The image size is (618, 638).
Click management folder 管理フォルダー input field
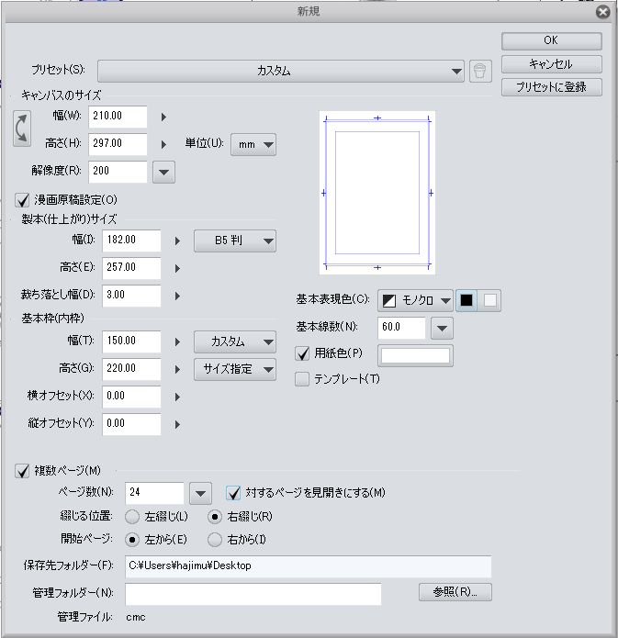pyautogui.click(x=253, y=595)
